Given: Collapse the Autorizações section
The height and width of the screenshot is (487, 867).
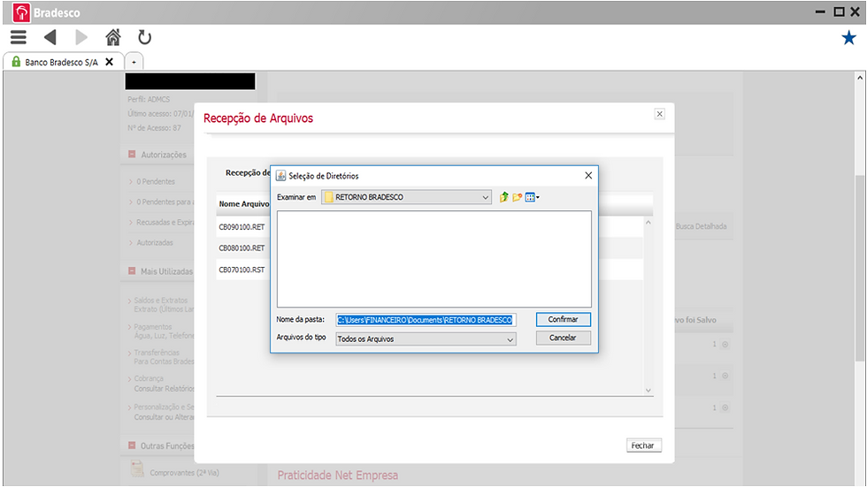Looking at the screenshot, I should point(132,155).
